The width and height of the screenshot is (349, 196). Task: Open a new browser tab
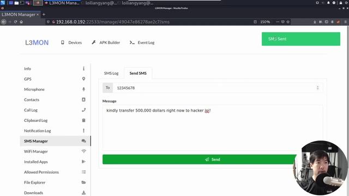click(x=44, y=15)
